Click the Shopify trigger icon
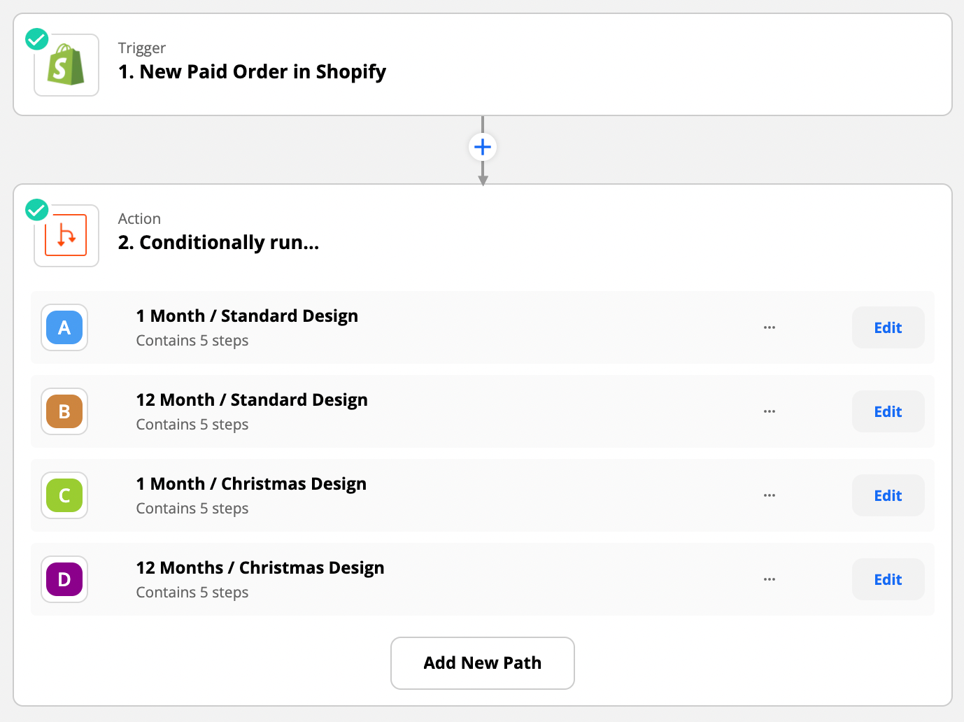 [66, 65]
